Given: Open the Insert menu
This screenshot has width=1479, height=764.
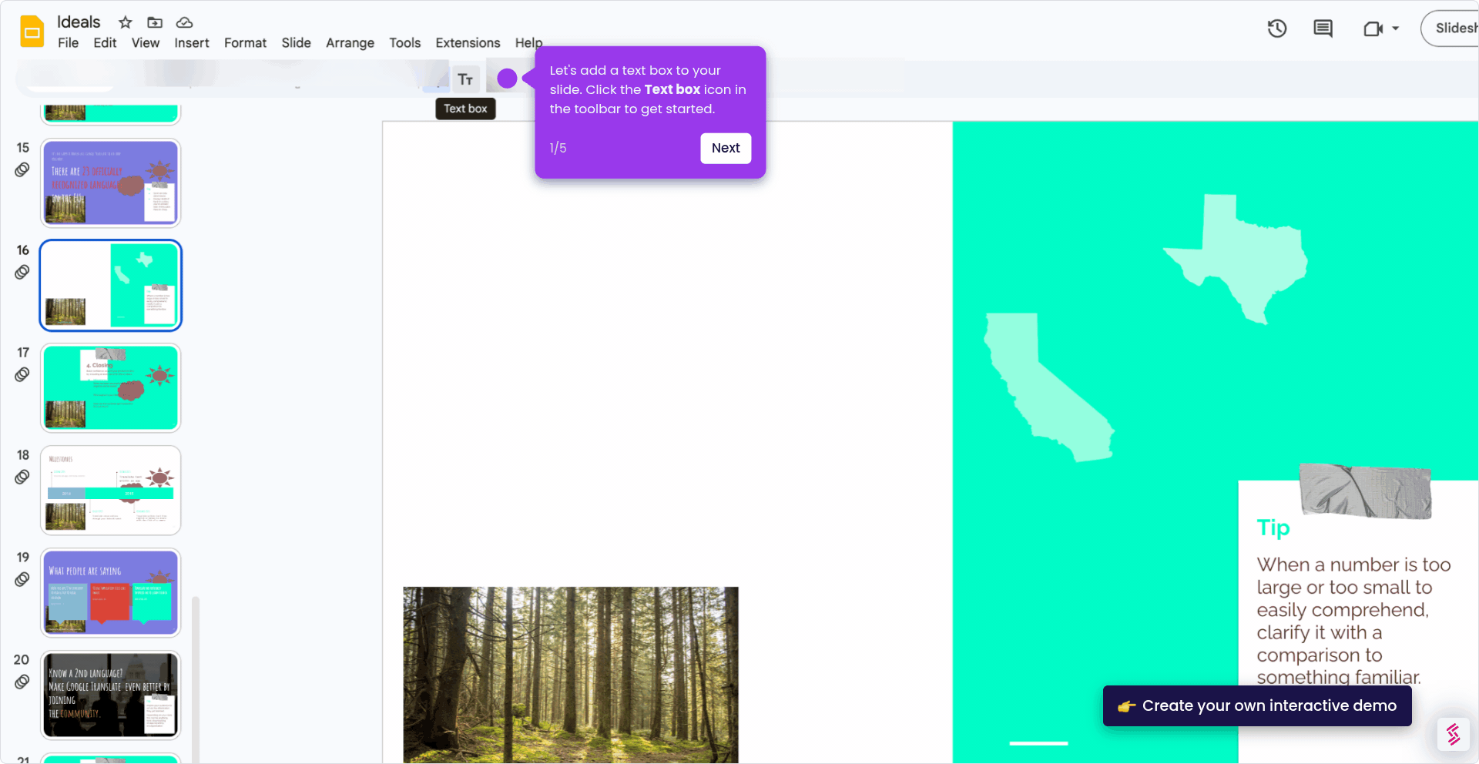Looking at the screenshot, I should point(192,43).
